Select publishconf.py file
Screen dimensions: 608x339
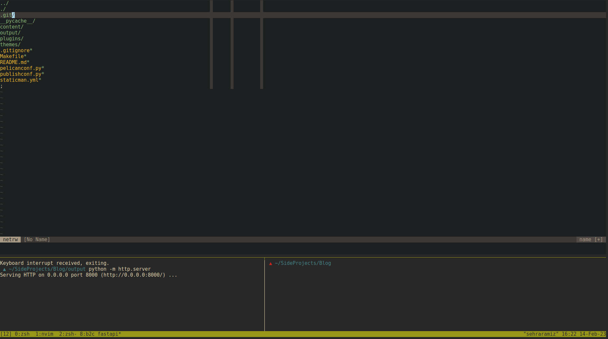click(21, 74)
